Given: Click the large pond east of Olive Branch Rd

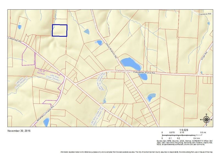Looking at the screenshot, I should click(x=131, y=64).
